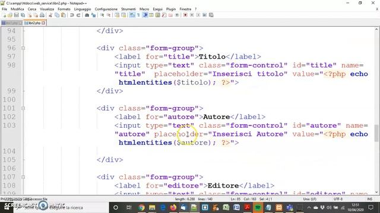380x213 pixels.
Task: Run macro multiple times icon
Action: 204,15
